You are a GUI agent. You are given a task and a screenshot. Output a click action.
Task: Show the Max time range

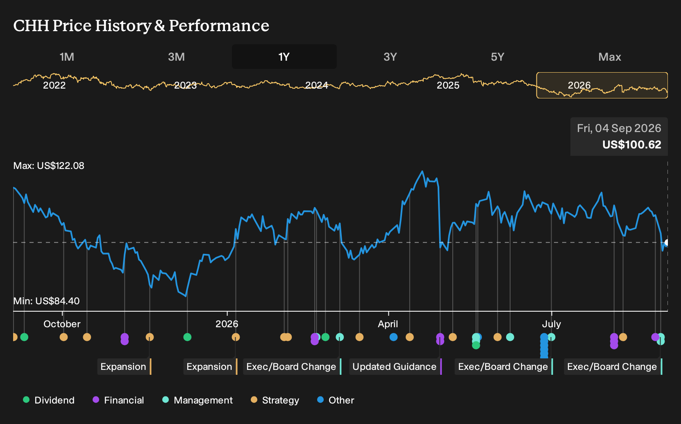click(610, 57)
